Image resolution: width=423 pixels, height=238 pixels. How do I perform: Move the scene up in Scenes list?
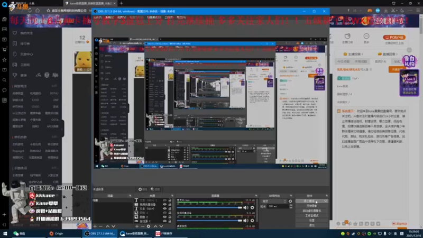pyautogui.click(x=108, y=226)
